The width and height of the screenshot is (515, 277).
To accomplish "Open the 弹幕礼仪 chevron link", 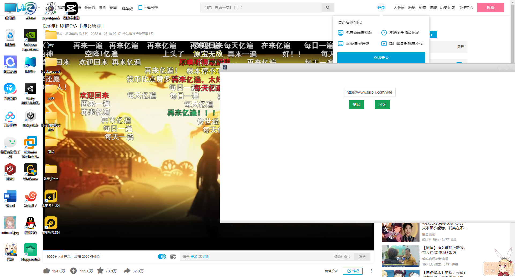I will click(x=342, y=257).
